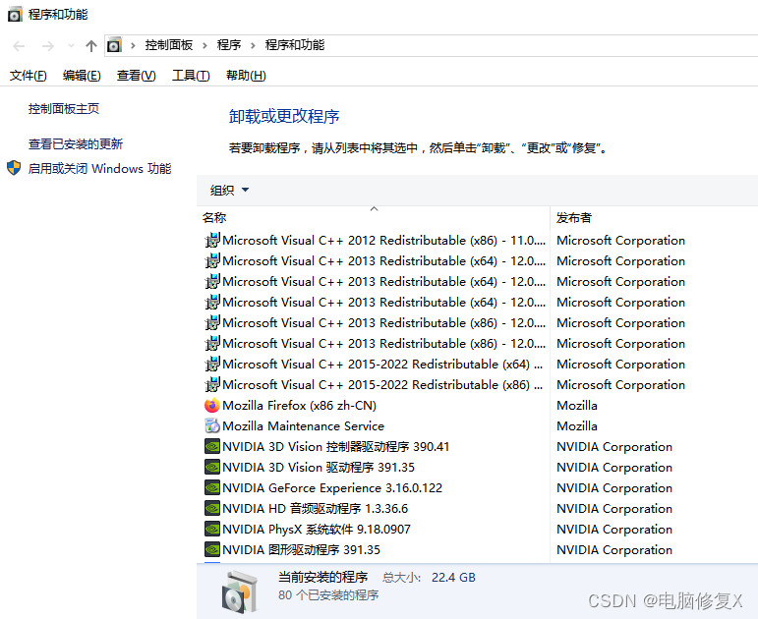Click the up-one-level arrow
Screen dimensions: 758x619
90,46
